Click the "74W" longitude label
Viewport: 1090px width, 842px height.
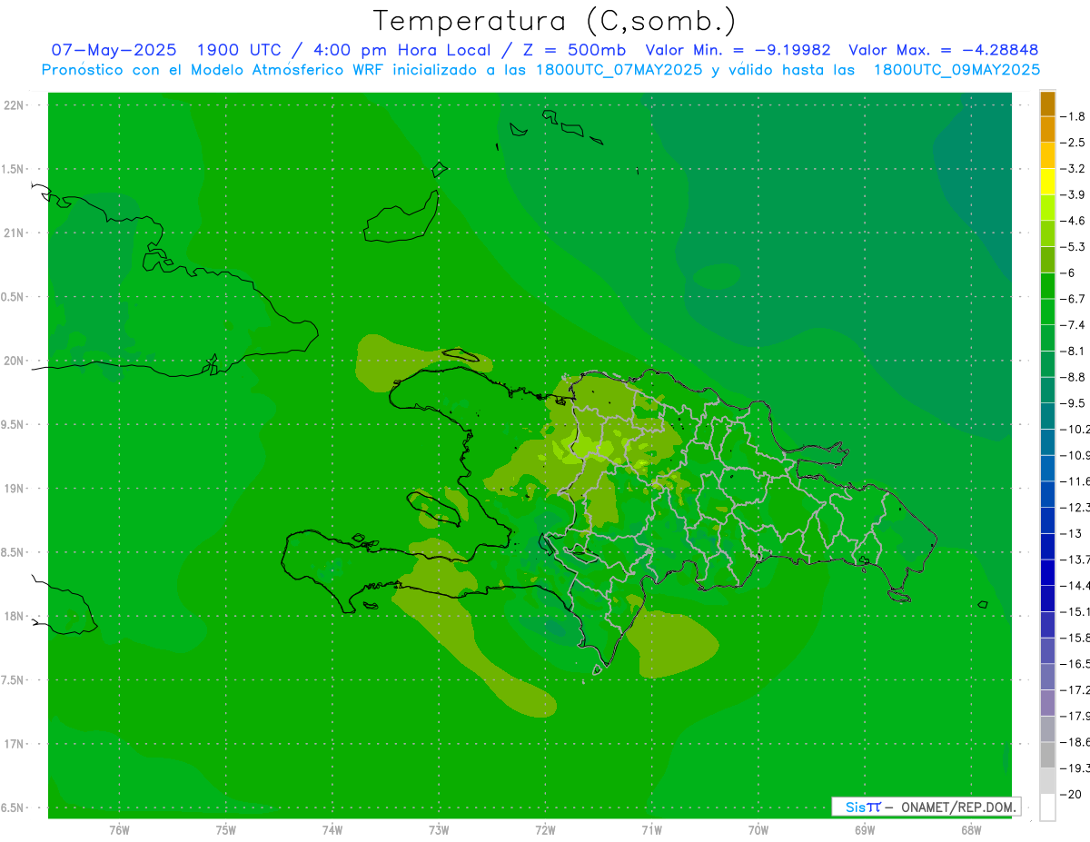[332, 830]
